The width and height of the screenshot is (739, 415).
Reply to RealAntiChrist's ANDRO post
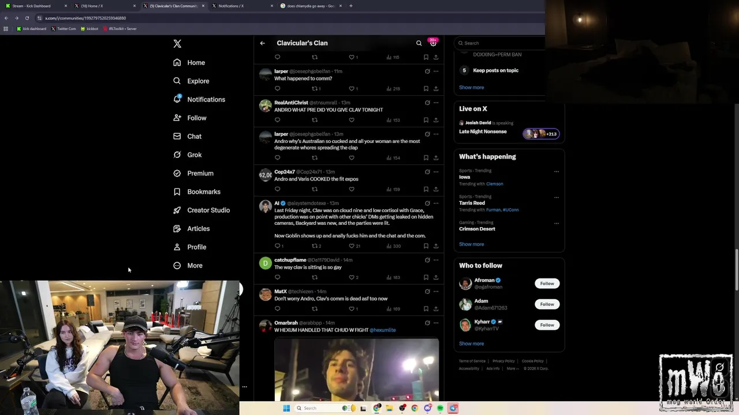pos(277,120)
